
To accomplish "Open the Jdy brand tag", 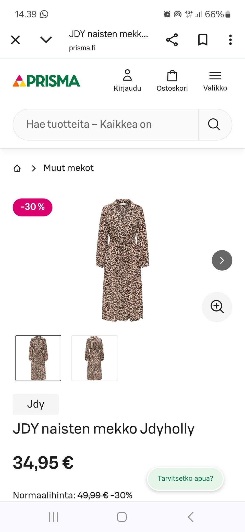I will 36,404.
